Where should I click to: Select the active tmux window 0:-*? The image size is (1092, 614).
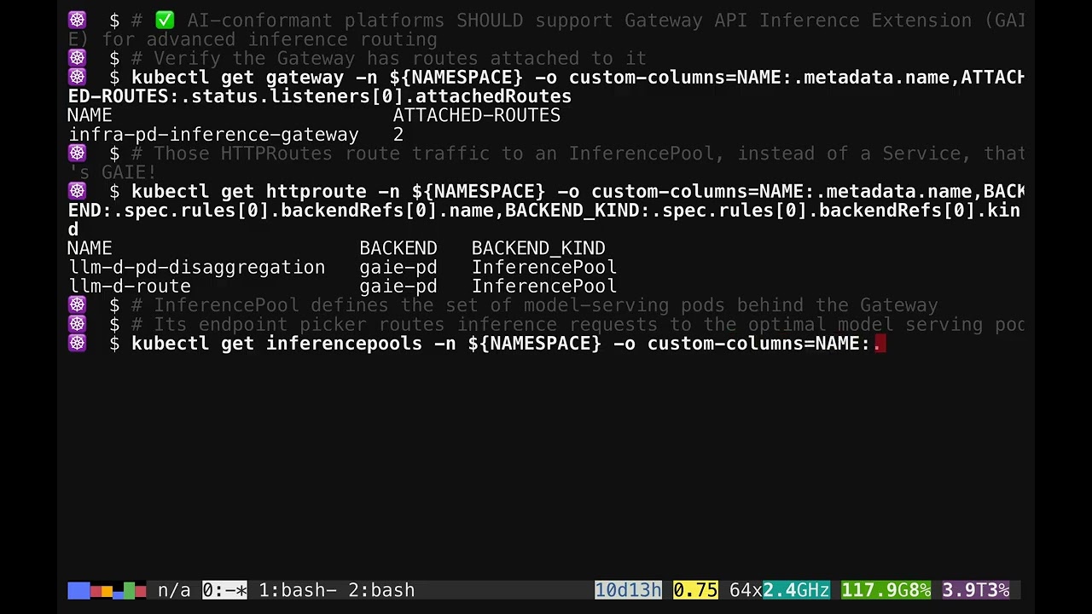pos(224,590)
